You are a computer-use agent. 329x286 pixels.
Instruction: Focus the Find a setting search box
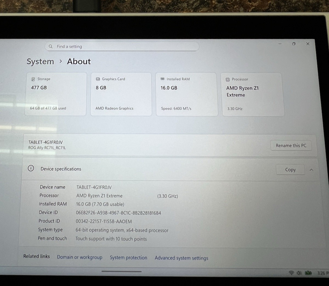point(122,46)
